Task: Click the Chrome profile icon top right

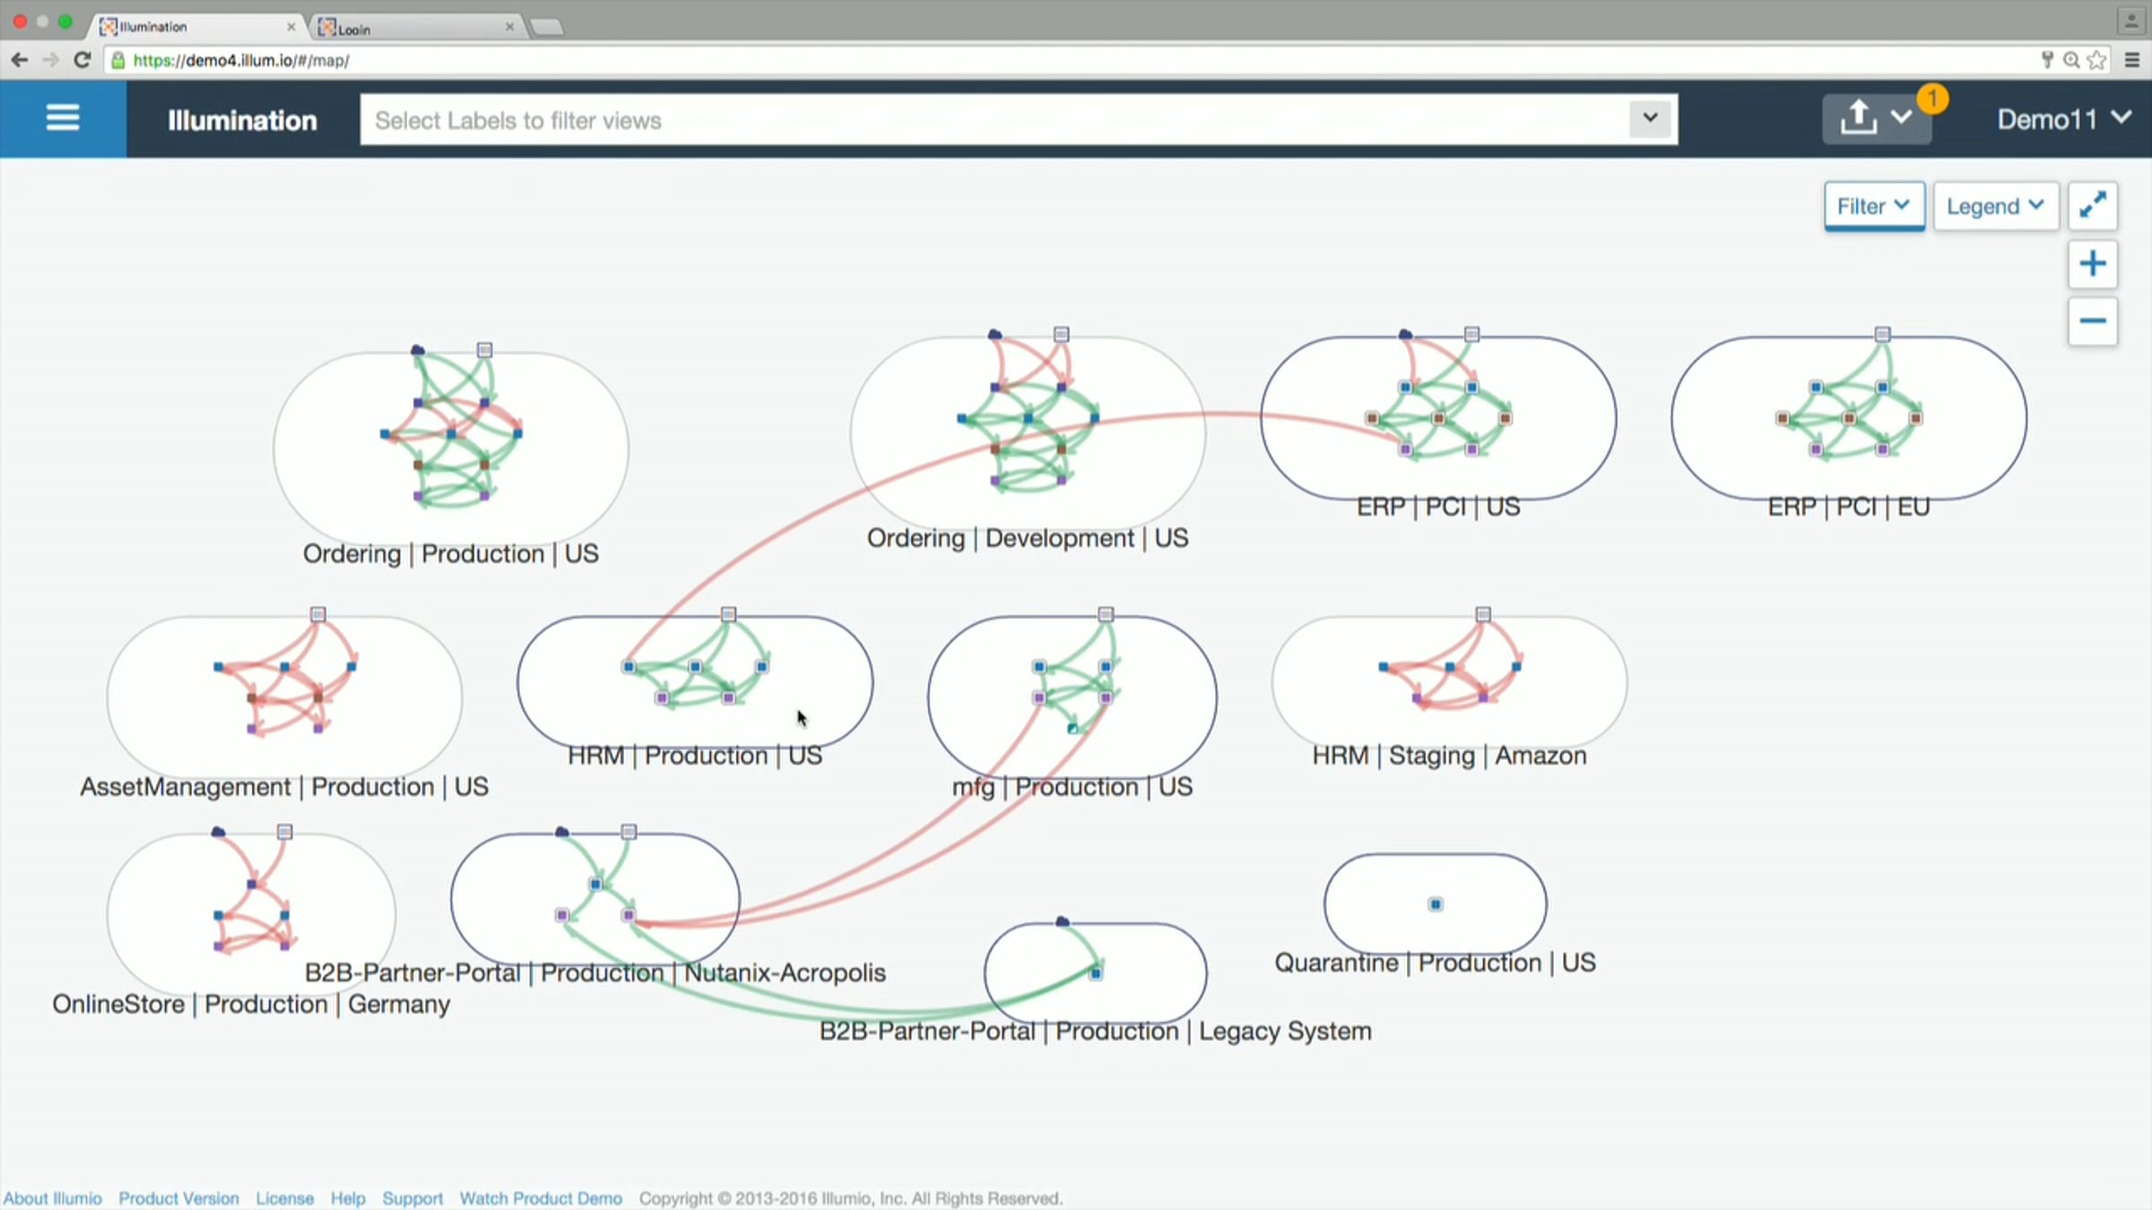Action: point(2132,20)
